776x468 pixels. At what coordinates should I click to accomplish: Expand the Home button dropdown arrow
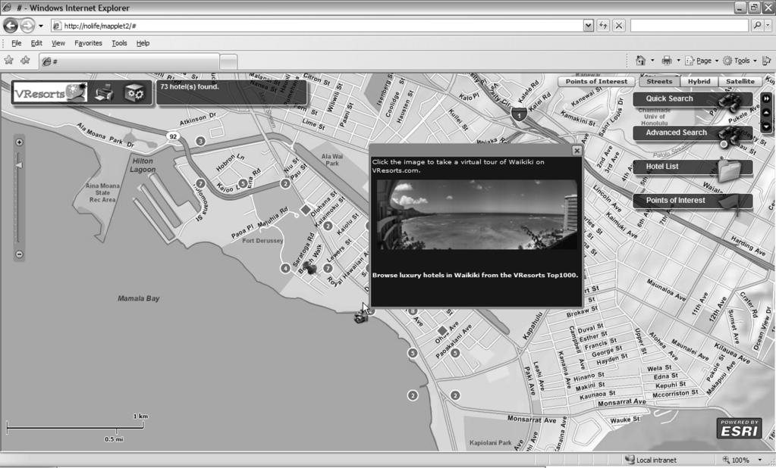coord(652,61)
